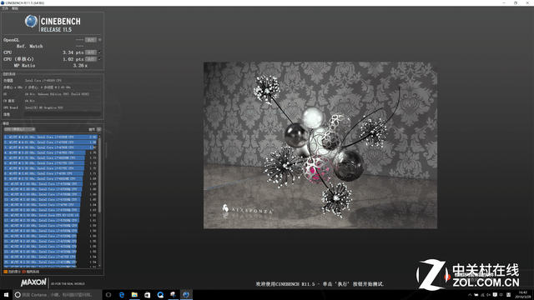Run the multi-core CPU benchmark
The height and width of the screenshot is (300, 534).
click(91, 52)
